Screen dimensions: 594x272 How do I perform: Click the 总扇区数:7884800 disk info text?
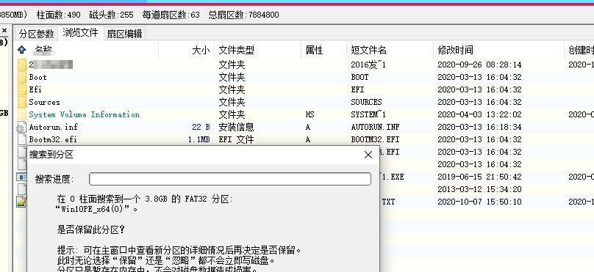[x=243, y=15]
